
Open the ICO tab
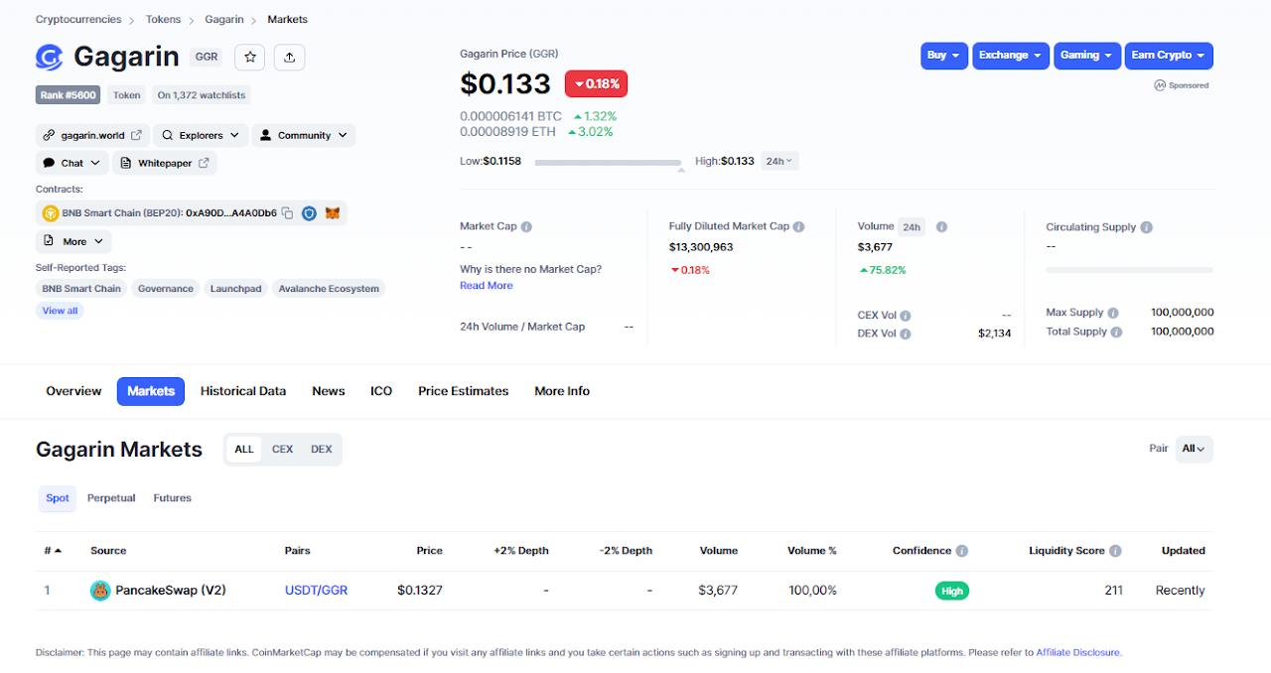[x=381, y=391]
